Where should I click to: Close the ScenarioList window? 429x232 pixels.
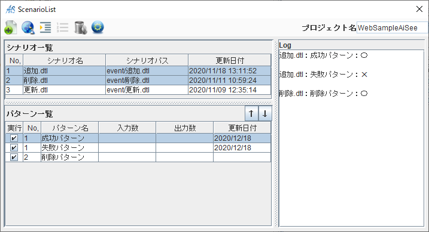click(419, 9)
